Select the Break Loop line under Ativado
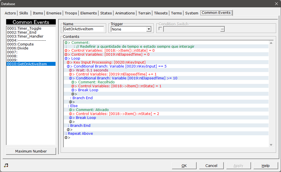The height and width of the screenshot is (172, 281). 86,118
